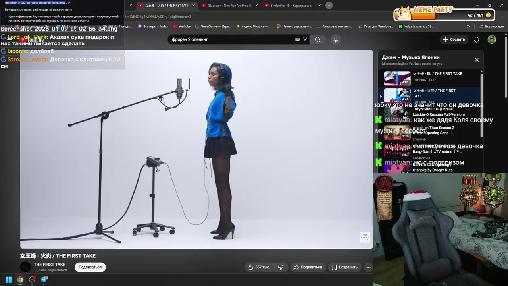The width and height of the screenshot is (508, 286).
Task: Close the Smilekiller 49 tab
Action: click(x=320, y=6)
